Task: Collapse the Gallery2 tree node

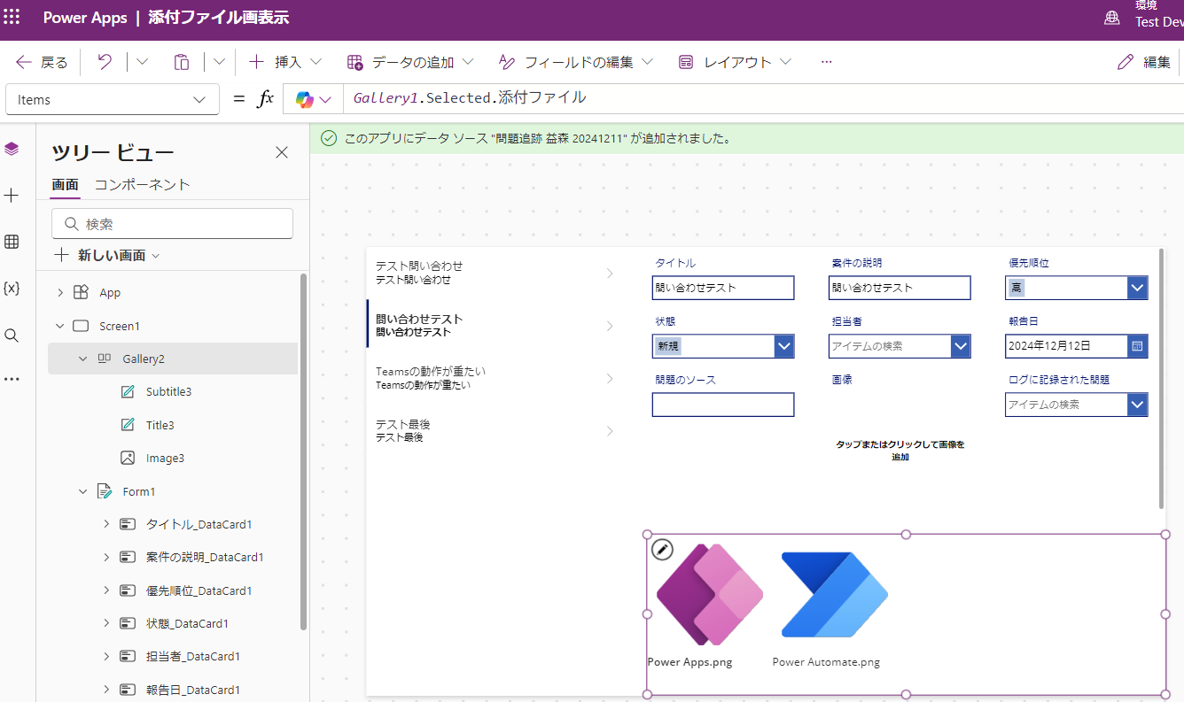Action: click(83, 359)
